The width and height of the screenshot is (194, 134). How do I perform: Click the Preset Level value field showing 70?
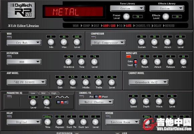click(x=137, y=17)
